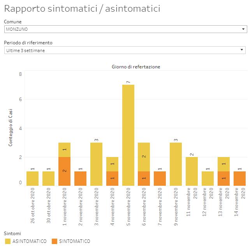248x246 pixels.
Task: Click the SINTOMATICO legend label
Action: (74, 241)
